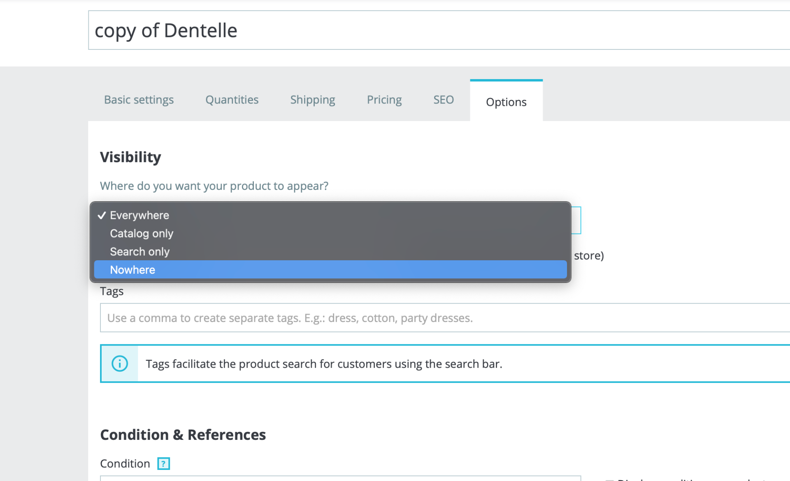The width and height of the screenshot is (790, 481).
Task: Click the Condition field label
Action: pyautogui.click(x=125, y=464)
